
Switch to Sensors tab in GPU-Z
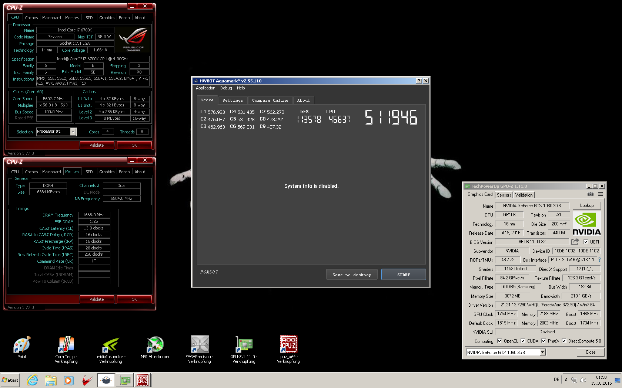click(x=504, y=195)
